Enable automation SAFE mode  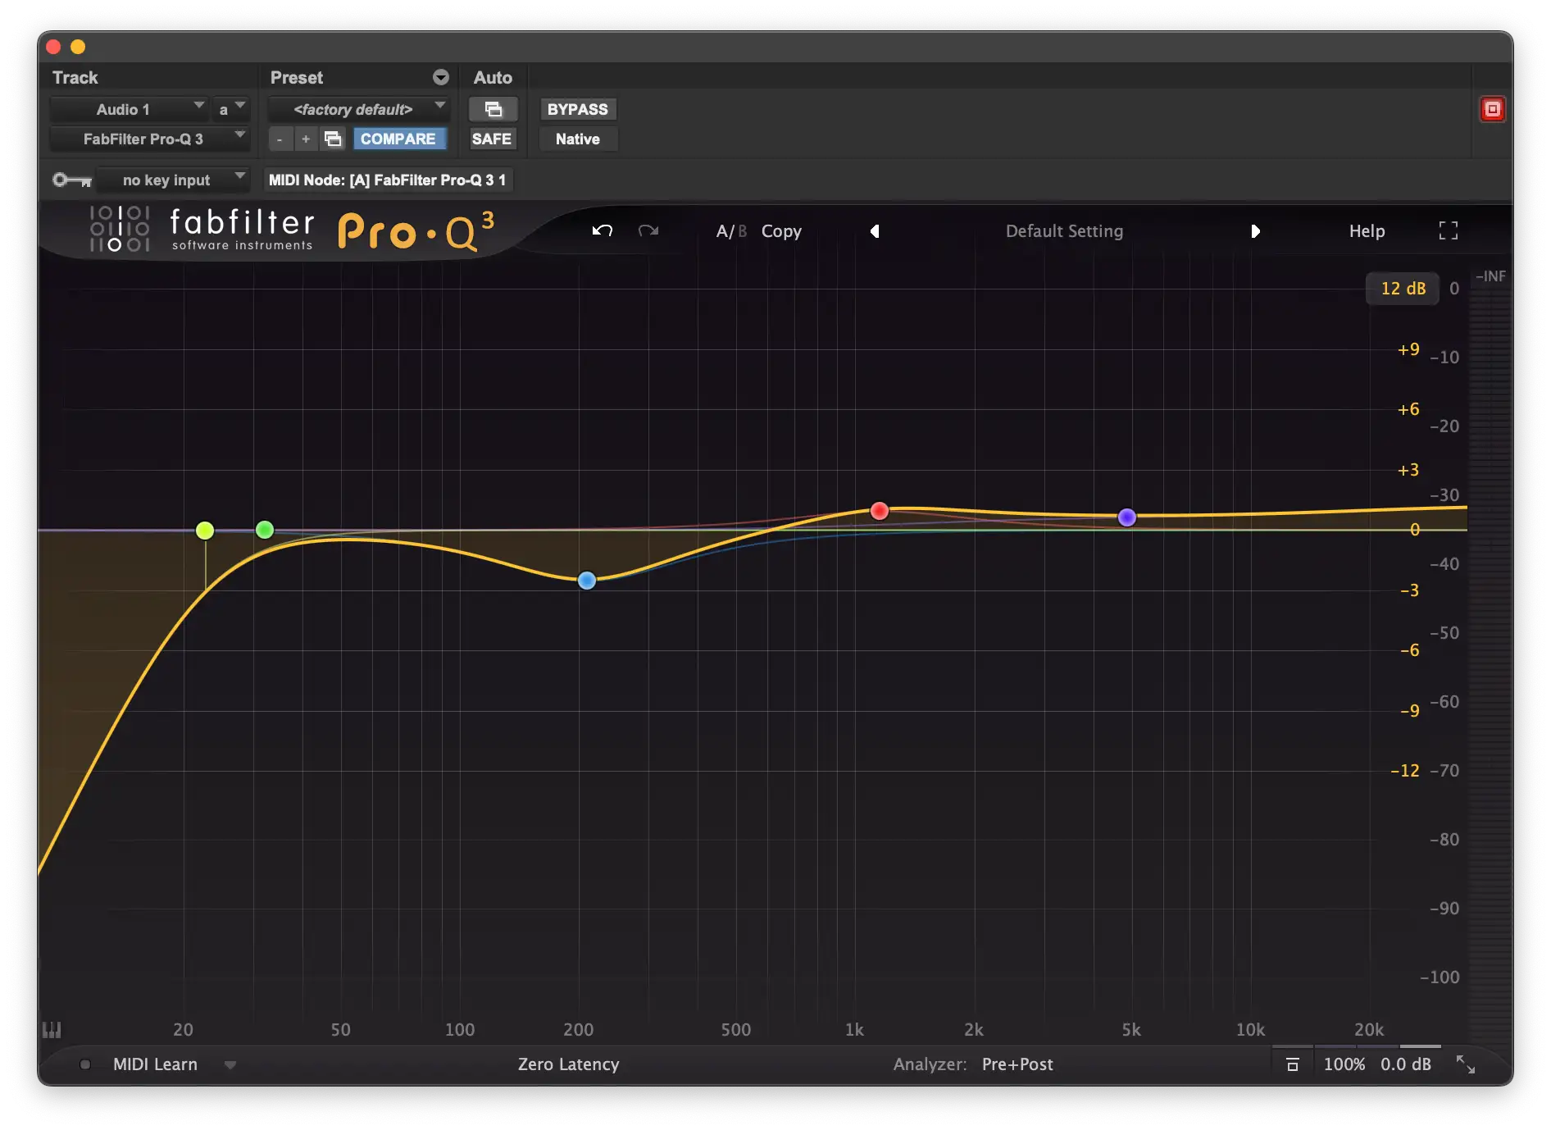(x=491, y=139)
